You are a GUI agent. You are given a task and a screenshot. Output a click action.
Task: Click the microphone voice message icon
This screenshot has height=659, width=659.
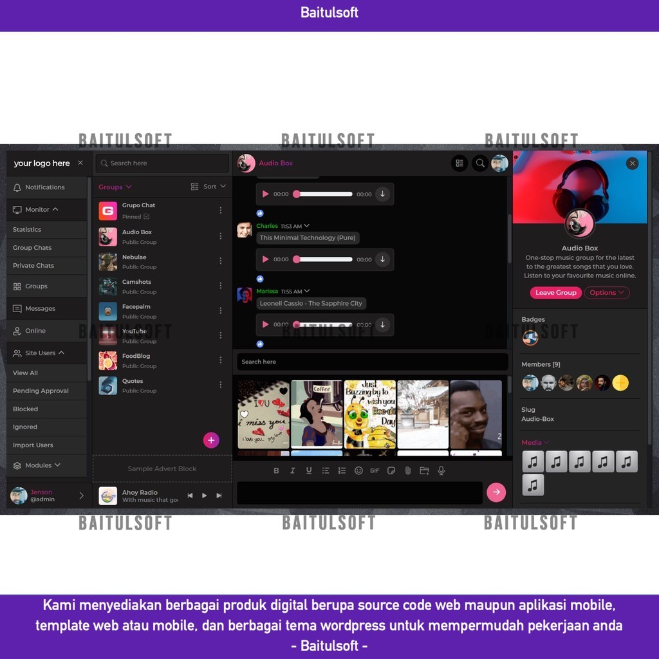[x=441, y=470]
